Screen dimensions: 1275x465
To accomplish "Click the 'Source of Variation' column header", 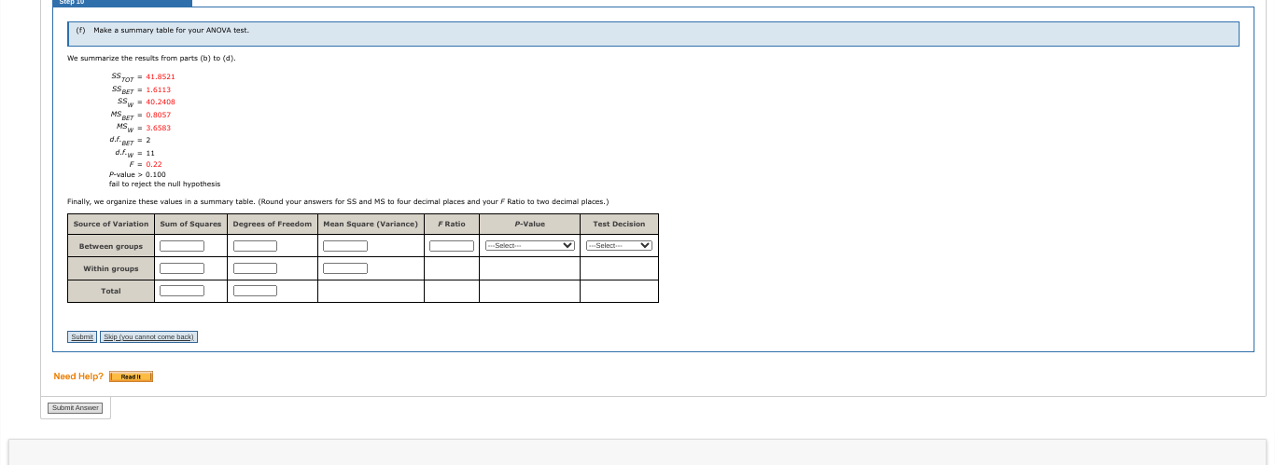I will coord(111,224).
